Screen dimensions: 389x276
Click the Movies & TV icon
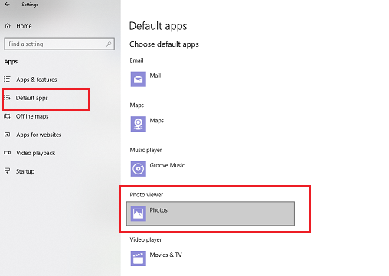pyautogui.click(x=139, y=258)
